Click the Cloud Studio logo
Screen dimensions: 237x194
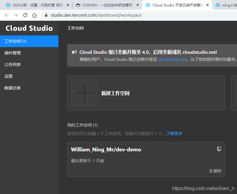[x=29, y=28]
